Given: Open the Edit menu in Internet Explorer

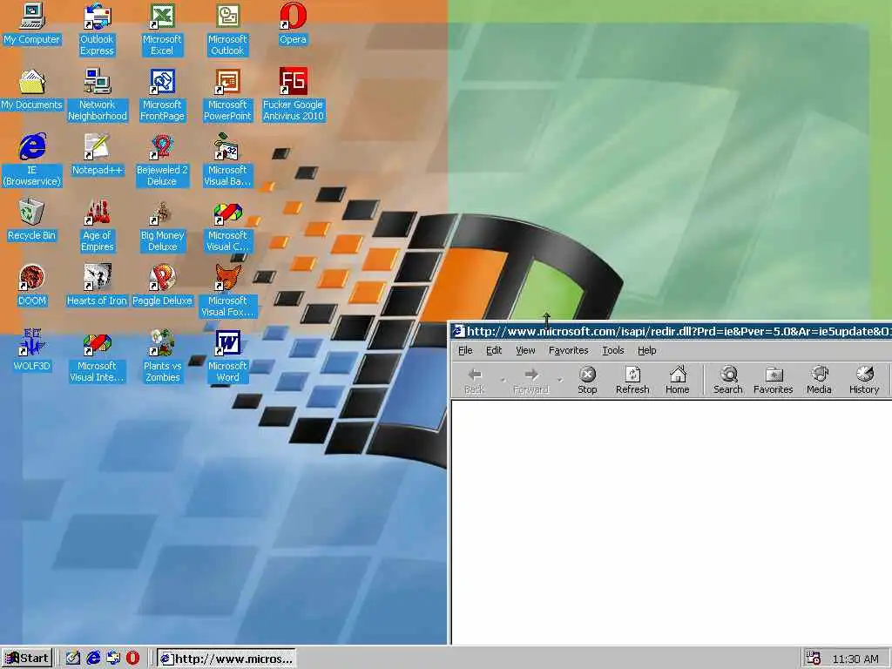Looking at the screenshot, I should pyautogui.click(x=494, y=350).
